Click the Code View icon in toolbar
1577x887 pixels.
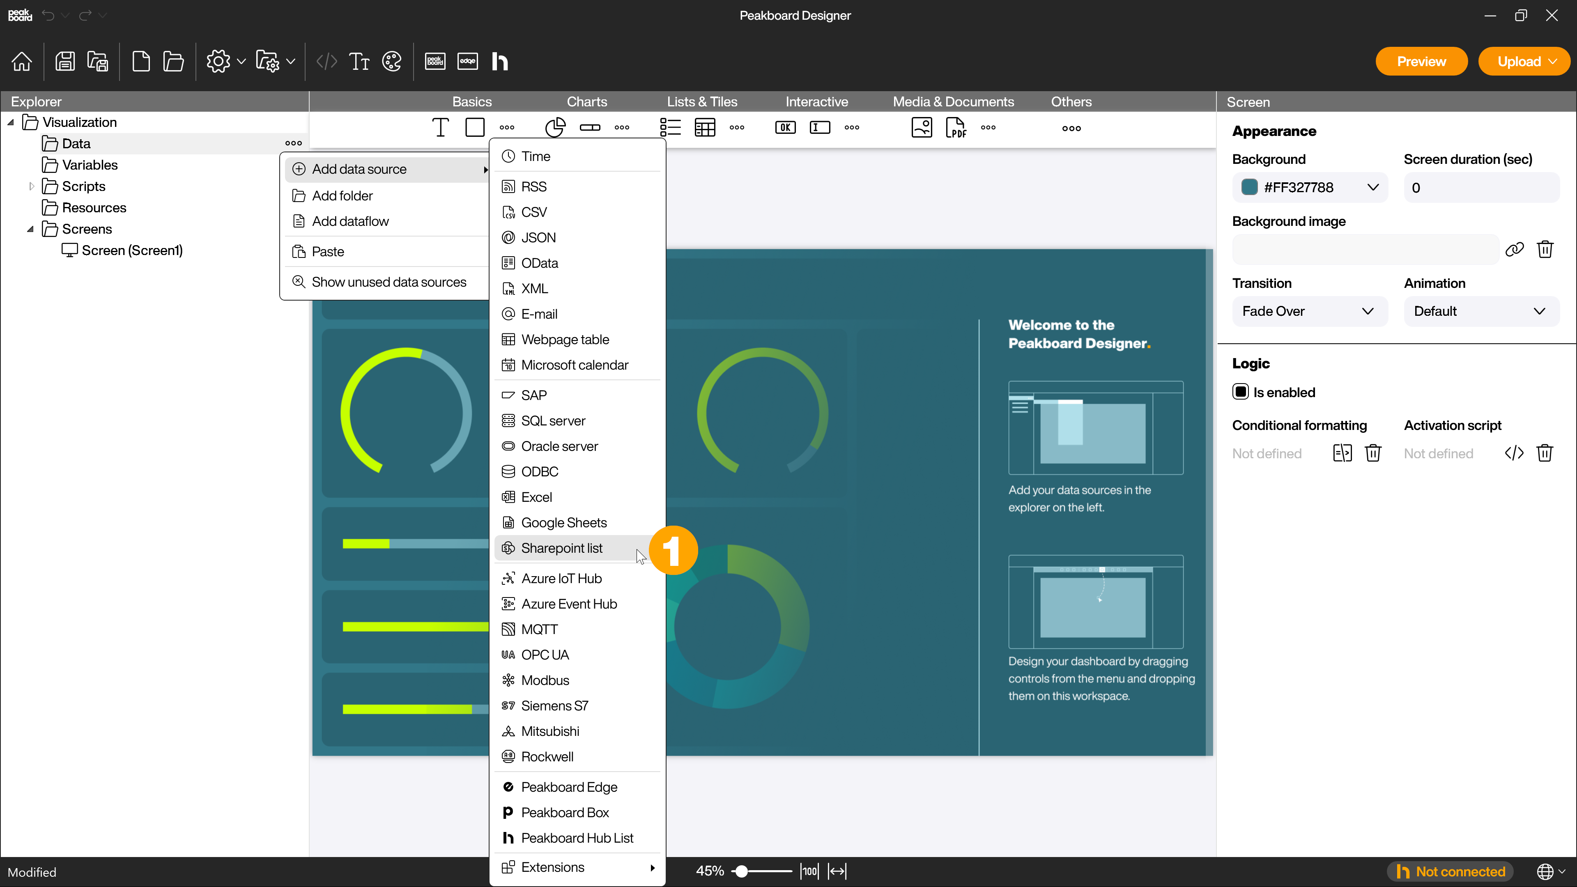pos(327,62)
